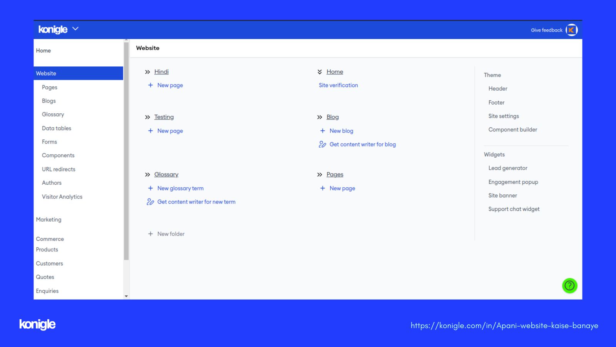Open the Give feedback link
The width and height of the screenshot is (616, 347).
click(546, 30)
